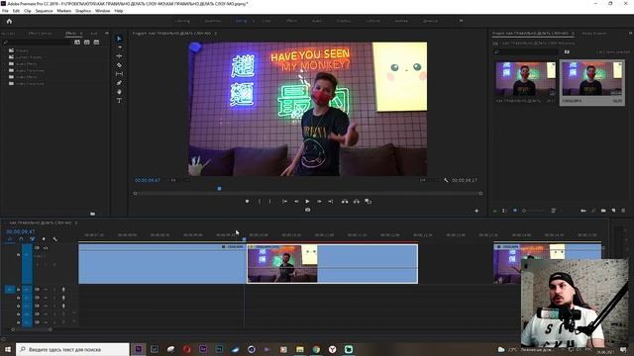Click Mark In button

(260, 202)
